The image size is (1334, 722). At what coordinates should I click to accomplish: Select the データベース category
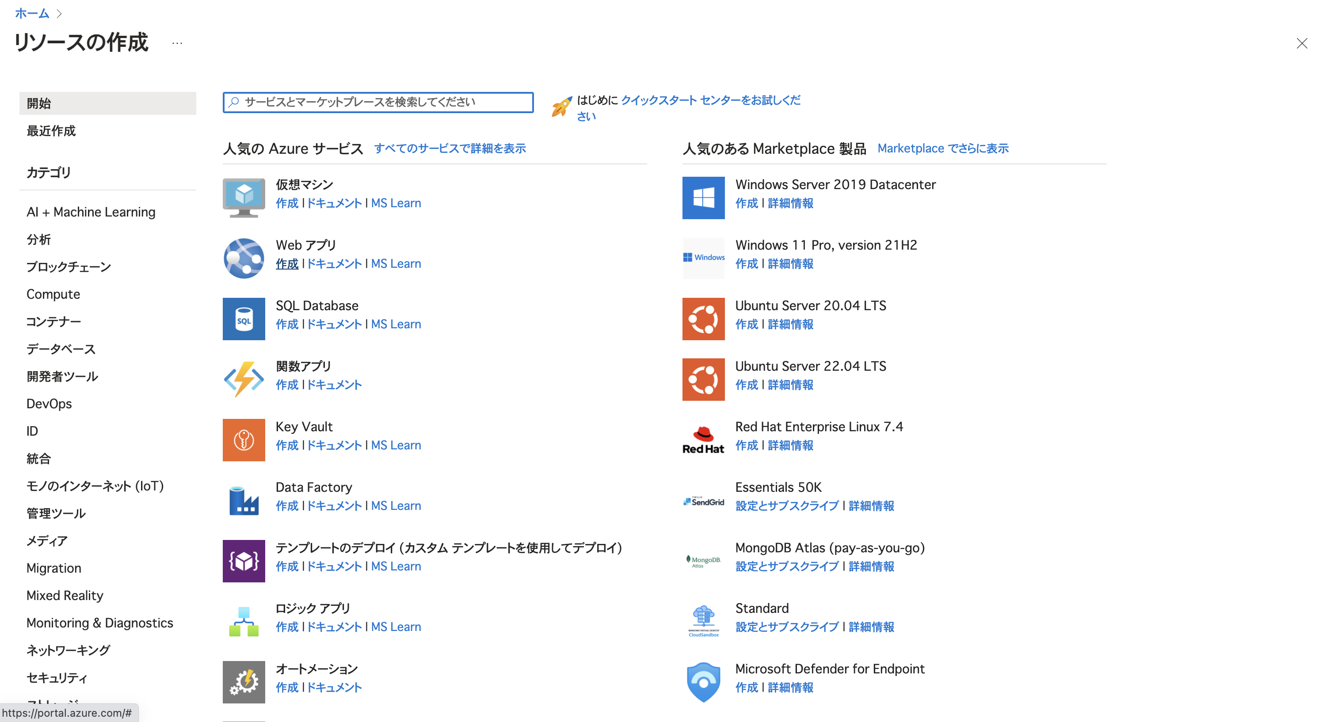pos(60,349)
